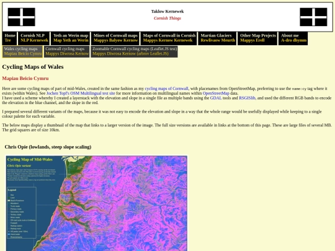Open Jochen Topf's OSM Multilingual test site
The width and height of the screenshot is (335, 251).
81,93
